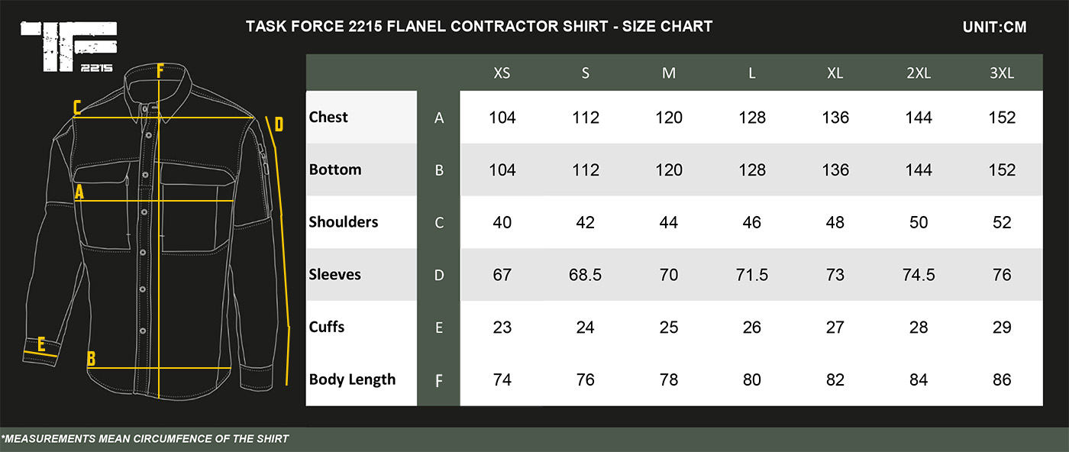
Task: Click yellow letter F on shirt collar
Action: (160, 72)
